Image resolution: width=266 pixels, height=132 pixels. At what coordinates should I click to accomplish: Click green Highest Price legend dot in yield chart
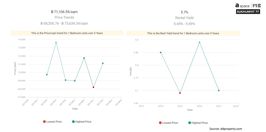(189, 123)
